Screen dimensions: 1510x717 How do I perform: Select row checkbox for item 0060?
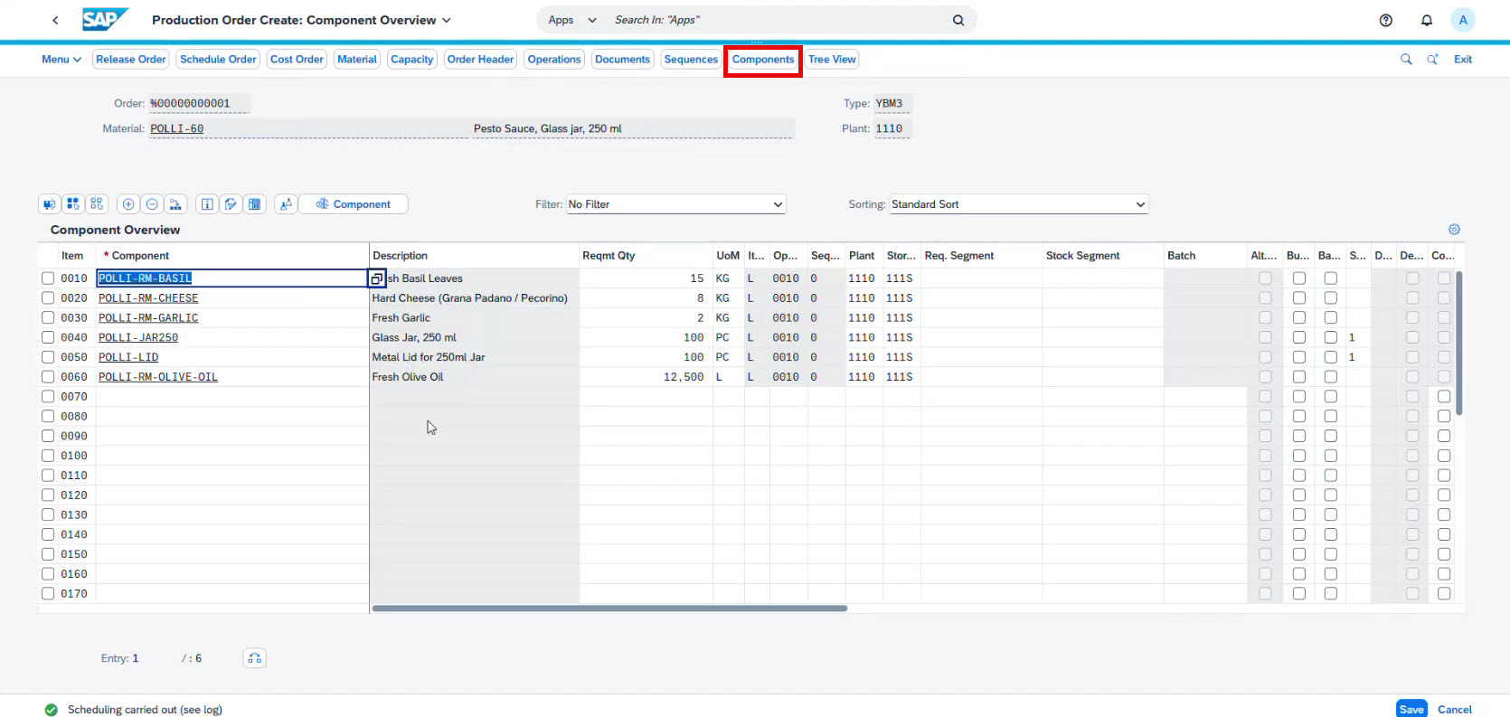coord(48,377)
